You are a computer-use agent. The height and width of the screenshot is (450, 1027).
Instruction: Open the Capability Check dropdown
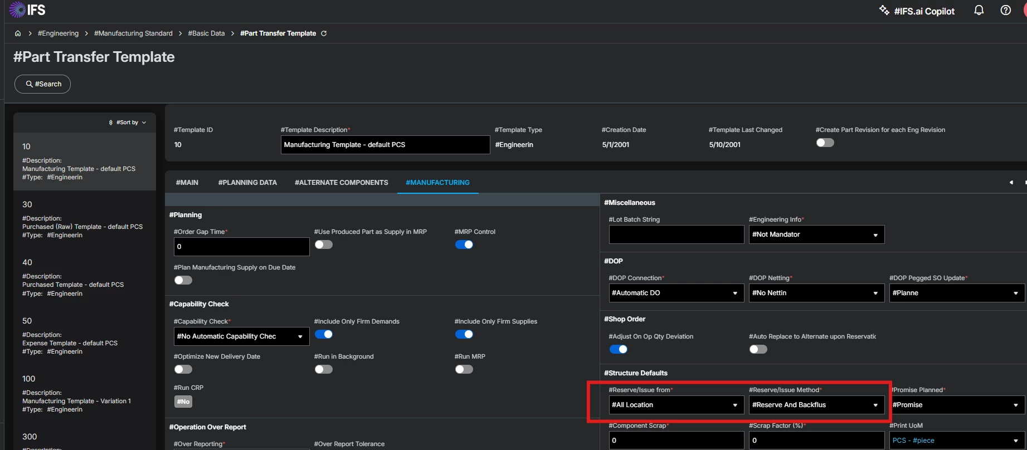coord(241,336)
